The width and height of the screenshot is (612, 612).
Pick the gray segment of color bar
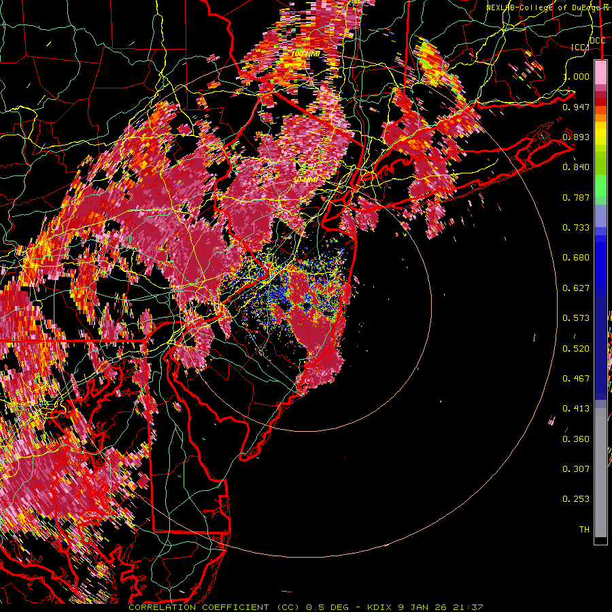(x=600, y=473)
